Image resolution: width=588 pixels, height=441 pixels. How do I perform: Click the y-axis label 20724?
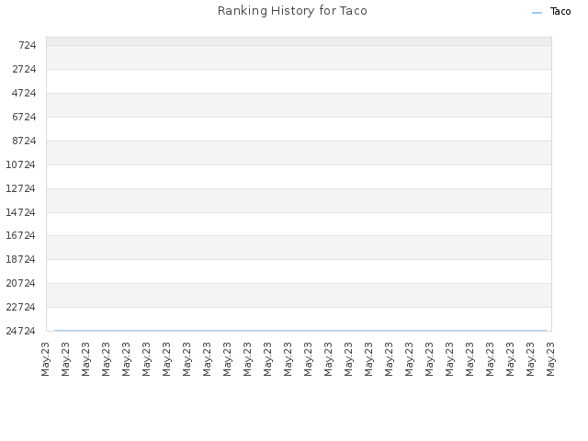pyautogui.click(x=20, y=284)
